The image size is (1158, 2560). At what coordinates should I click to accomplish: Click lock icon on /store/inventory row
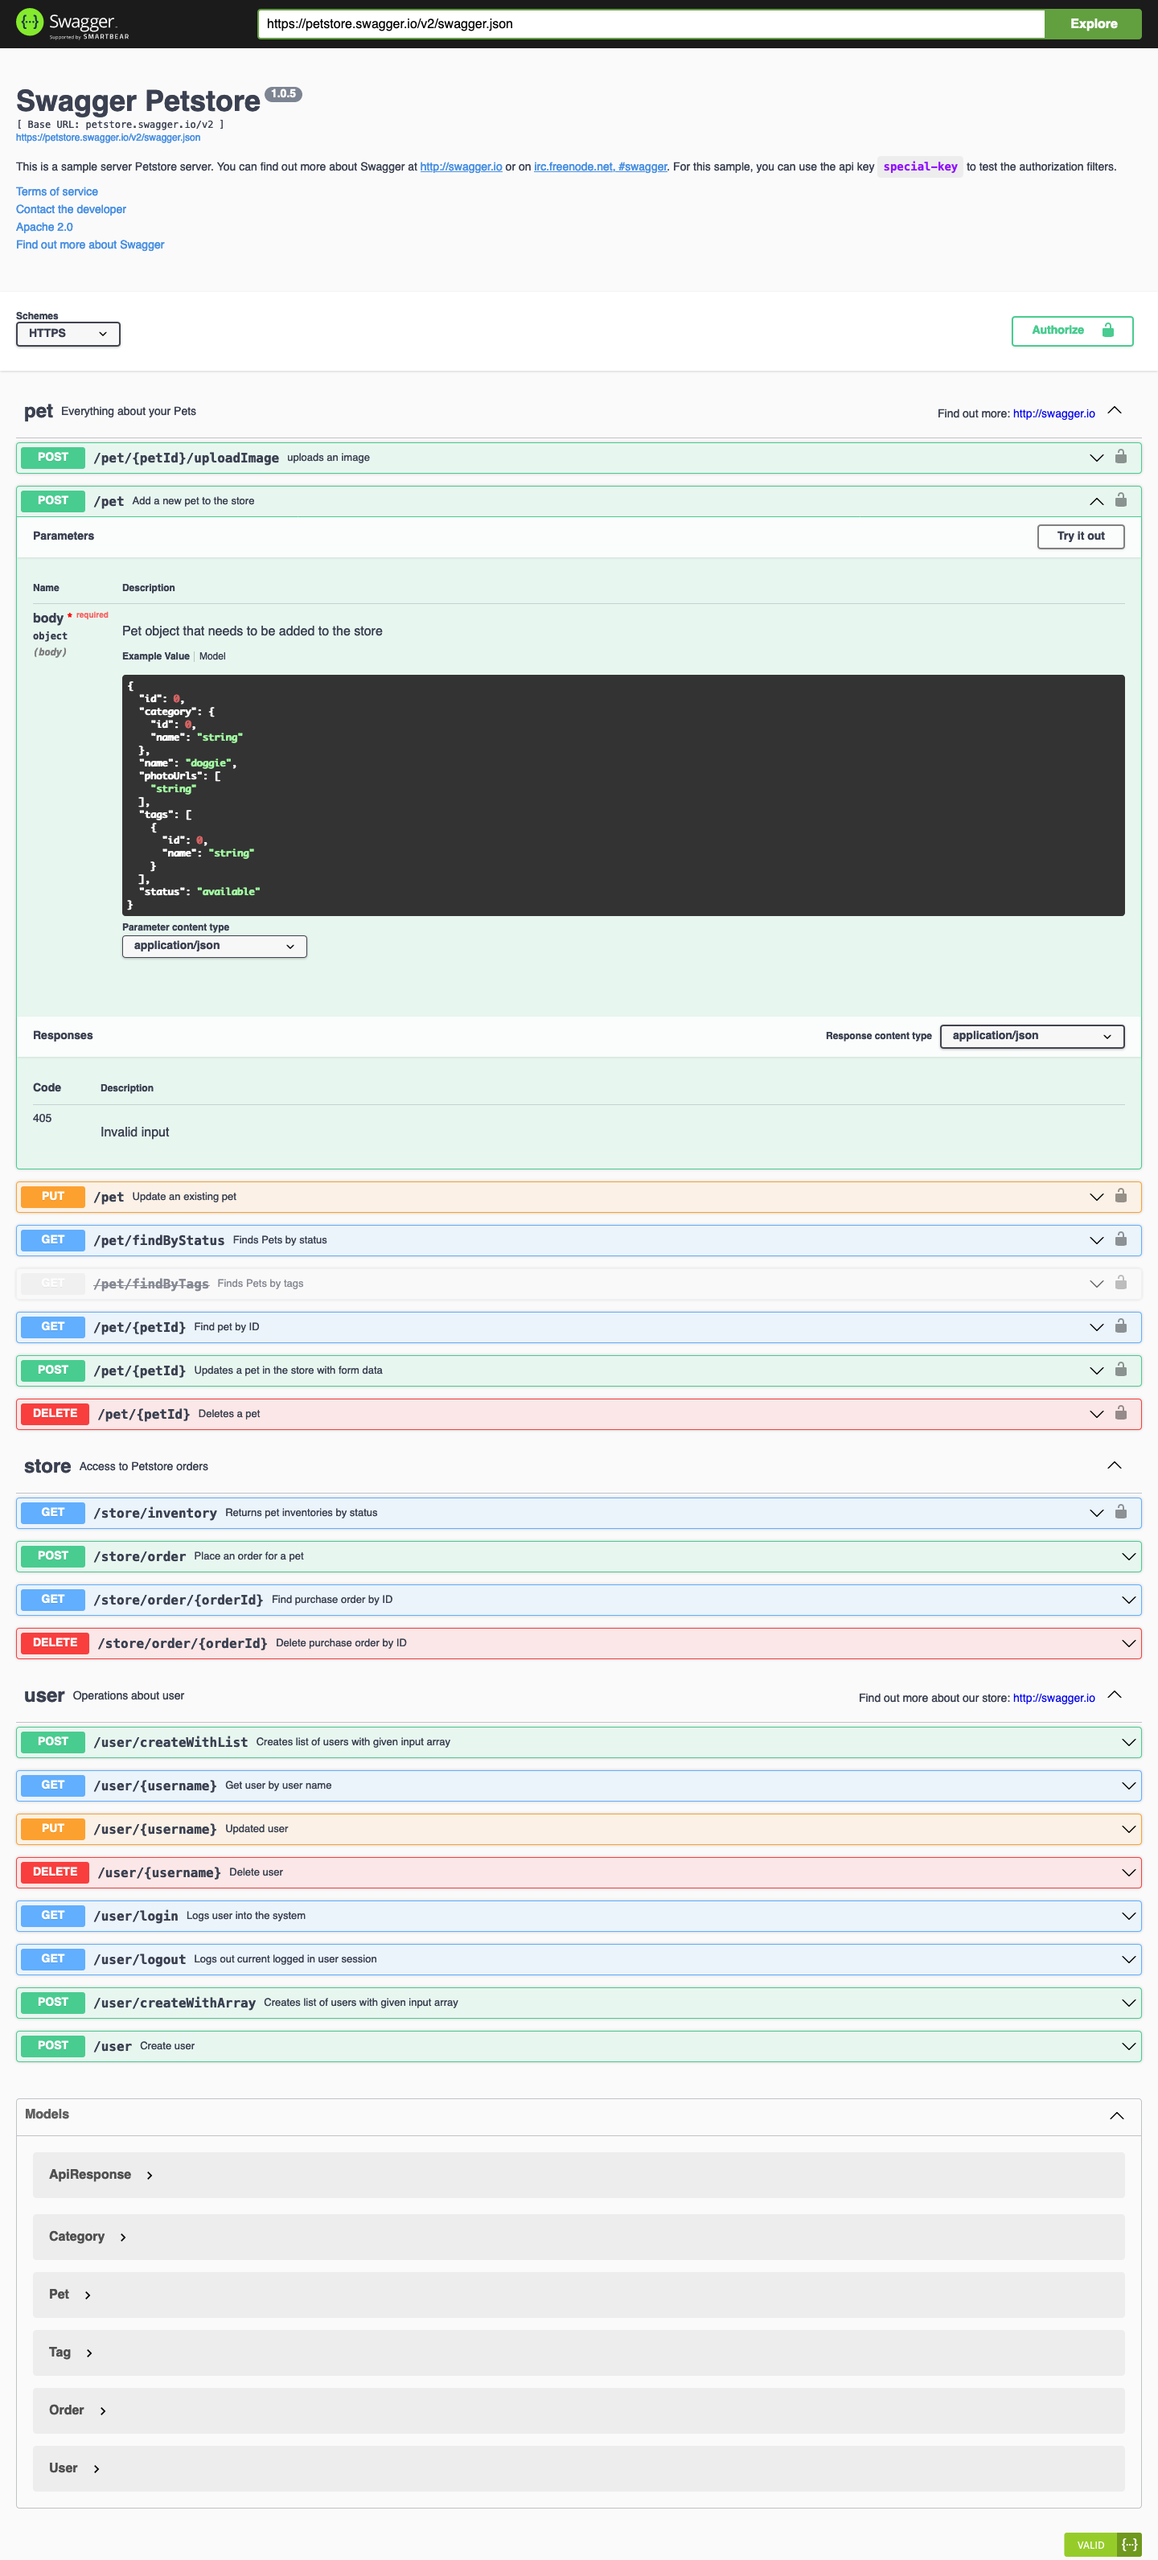1120,1511
